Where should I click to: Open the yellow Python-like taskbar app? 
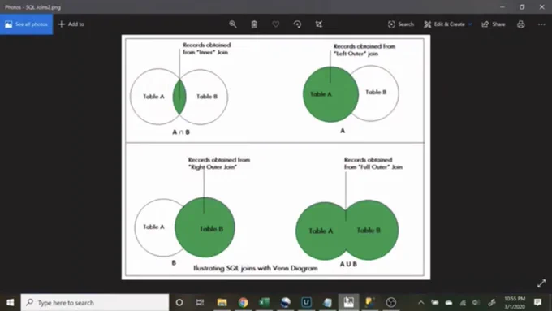369,302
